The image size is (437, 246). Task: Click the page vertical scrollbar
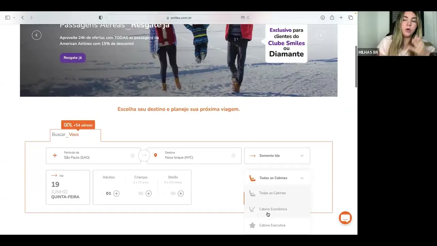356,67
